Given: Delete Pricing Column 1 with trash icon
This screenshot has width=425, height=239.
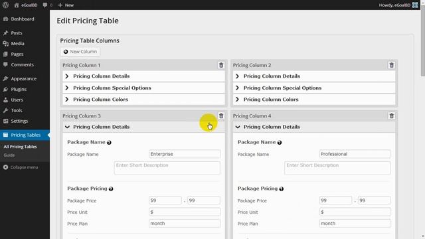Looking at the screenshot, I should (x=221, y=65).
